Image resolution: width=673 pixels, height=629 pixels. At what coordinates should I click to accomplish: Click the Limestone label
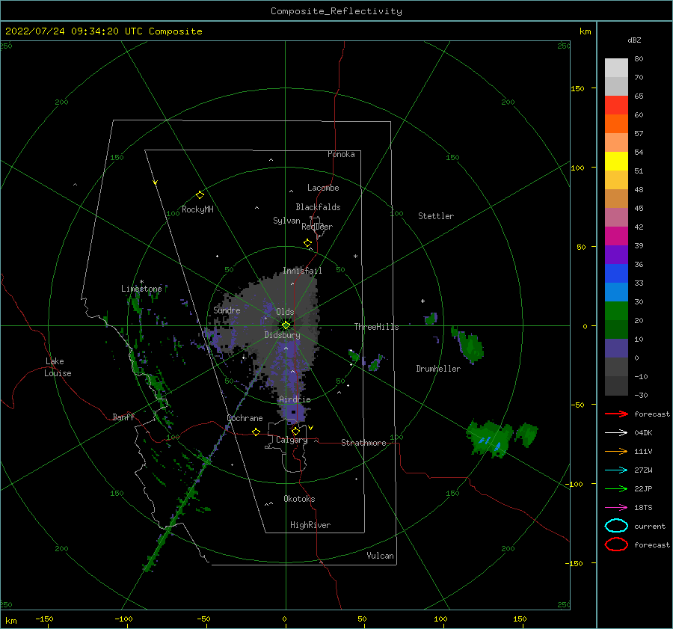(x=141, y=289)
